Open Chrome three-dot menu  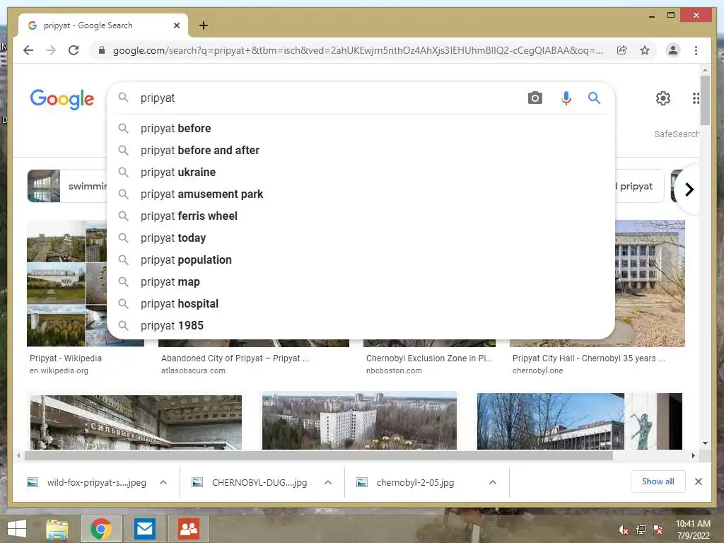click(696, 50)
